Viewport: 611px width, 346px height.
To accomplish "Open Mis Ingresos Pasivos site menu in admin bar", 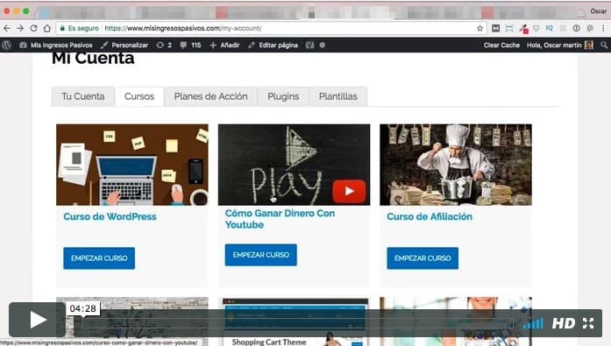I will (x=56, y=46).
